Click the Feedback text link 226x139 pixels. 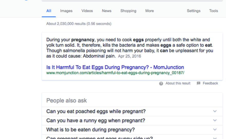click(x=210, y=83)
